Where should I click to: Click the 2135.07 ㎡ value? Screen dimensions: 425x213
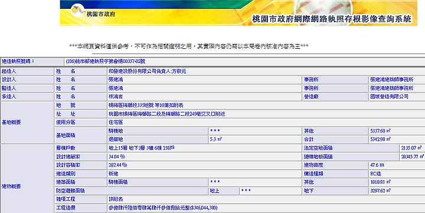pyautogui.click(x=411, y=148)
